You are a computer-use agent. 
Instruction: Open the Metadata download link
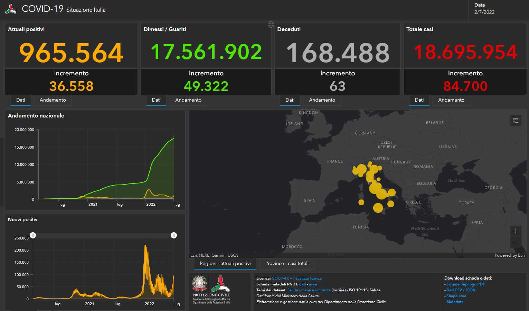(x=455, y=302)
